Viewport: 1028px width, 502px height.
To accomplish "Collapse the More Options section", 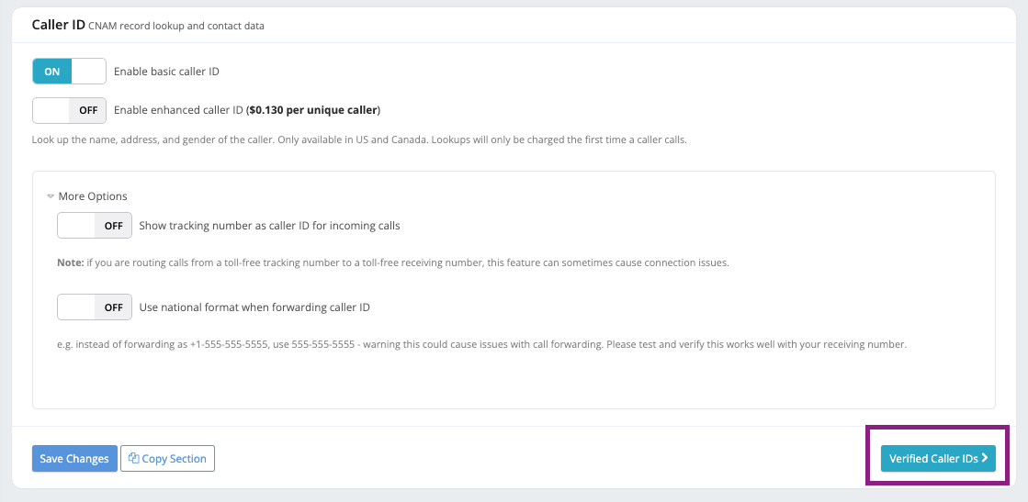I will (87, 196).
